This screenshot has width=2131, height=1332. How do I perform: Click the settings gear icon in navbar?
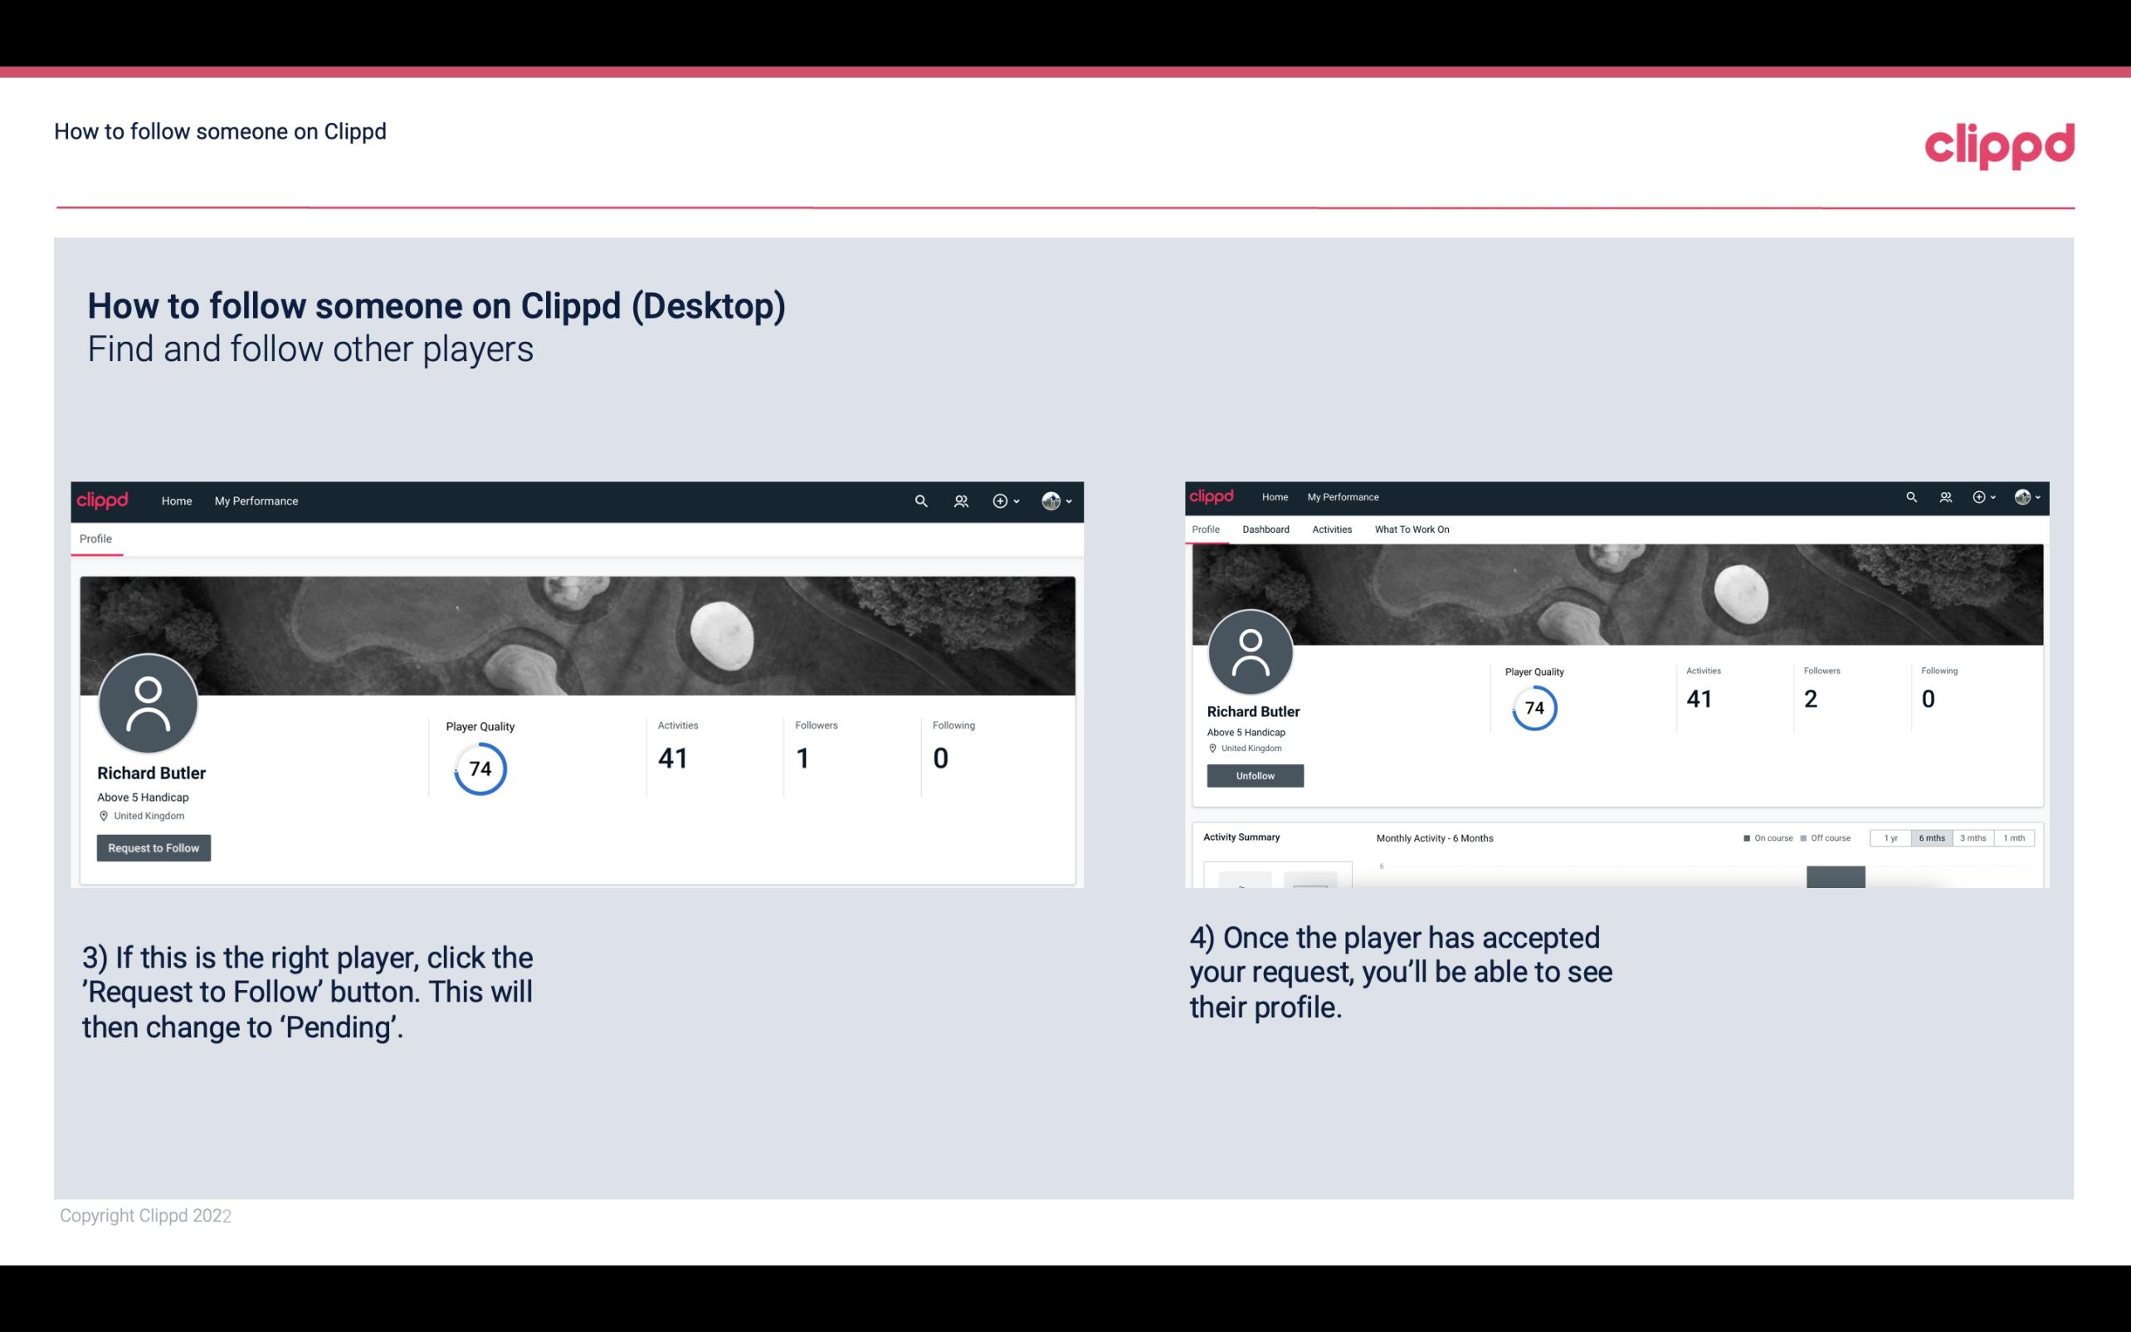(x=1002, y=500)
